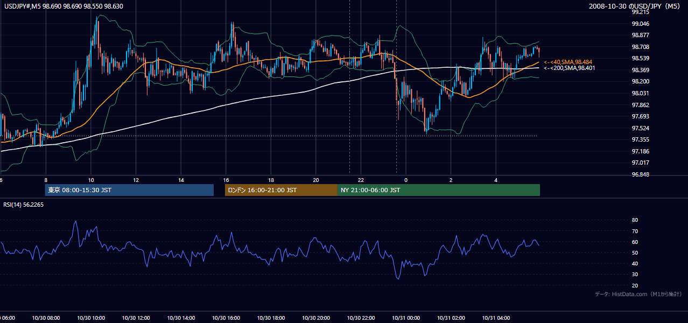The image size is (688, 323).
Task: Click price axis value 99.215
Action: coord(640,12)
